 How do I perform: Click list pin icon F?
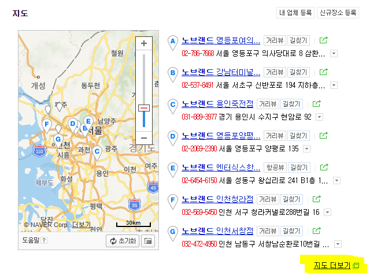tap(172, 202)
